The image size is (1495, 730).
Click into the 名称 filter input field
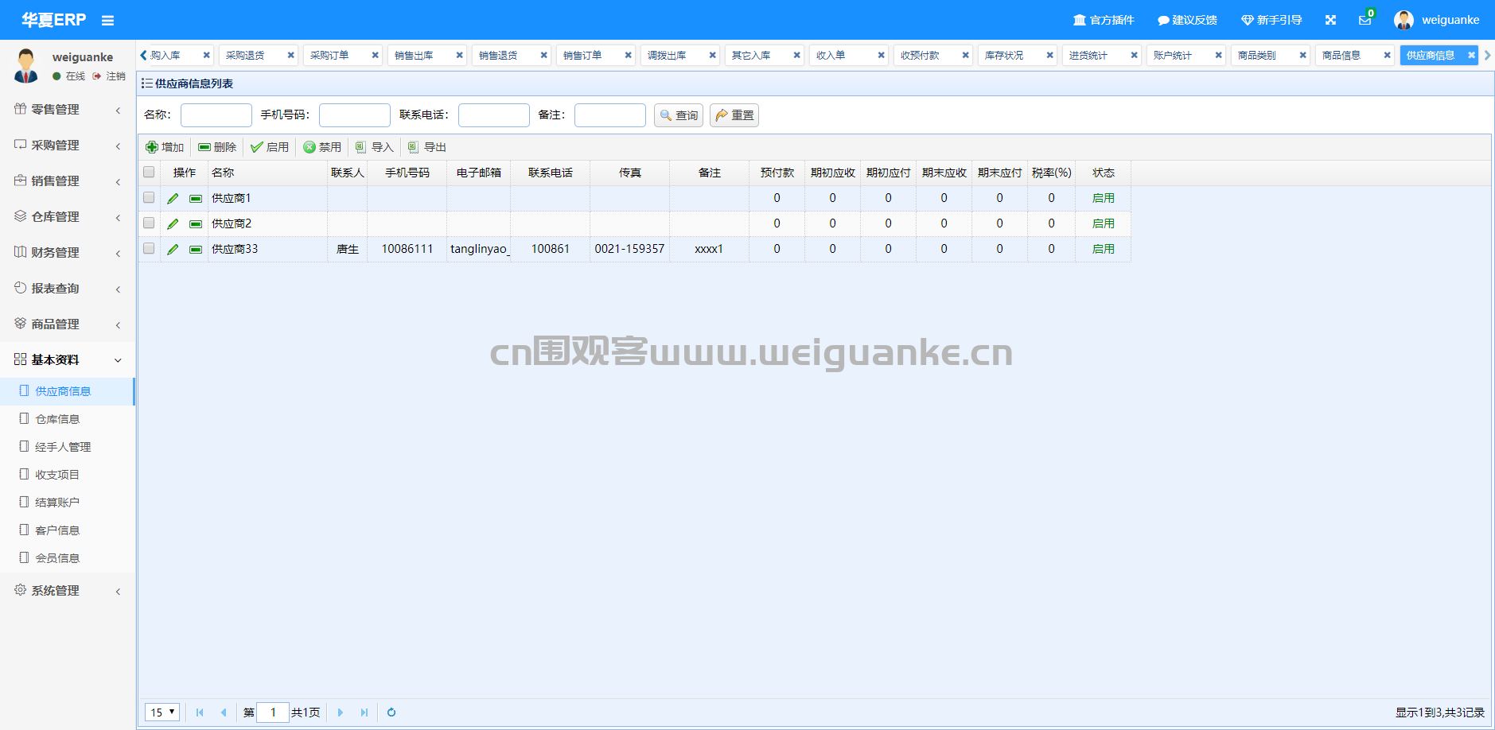click(216, 115)
